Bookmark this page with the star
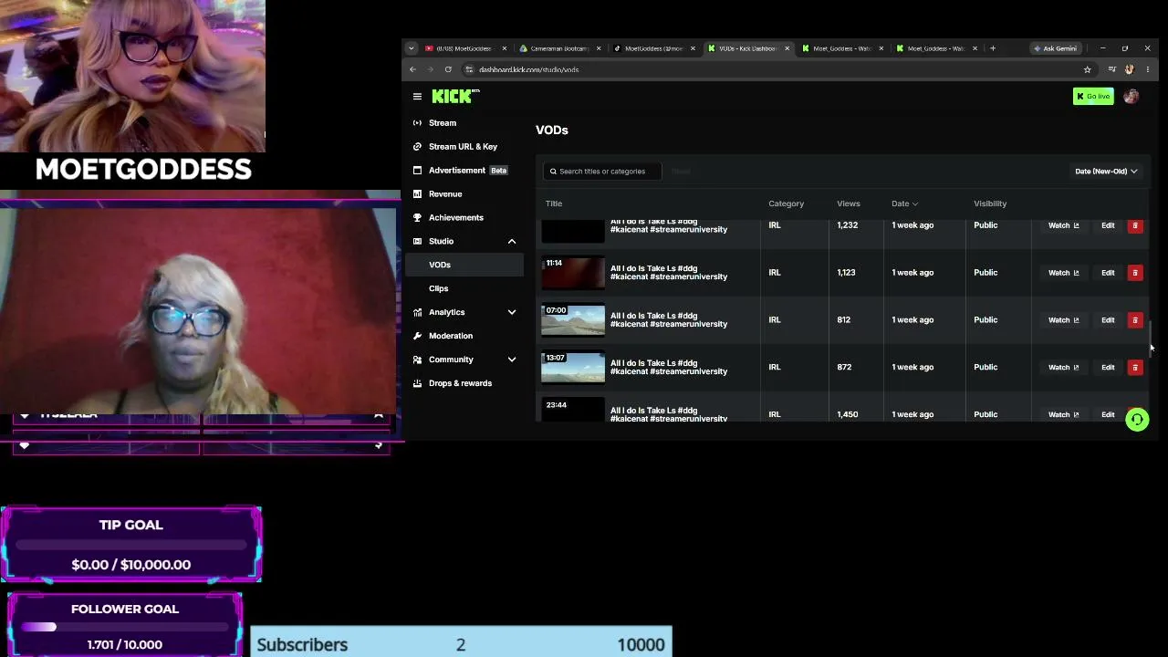The width and height of the screenshot is (1168, 657). click(1087, 69)
